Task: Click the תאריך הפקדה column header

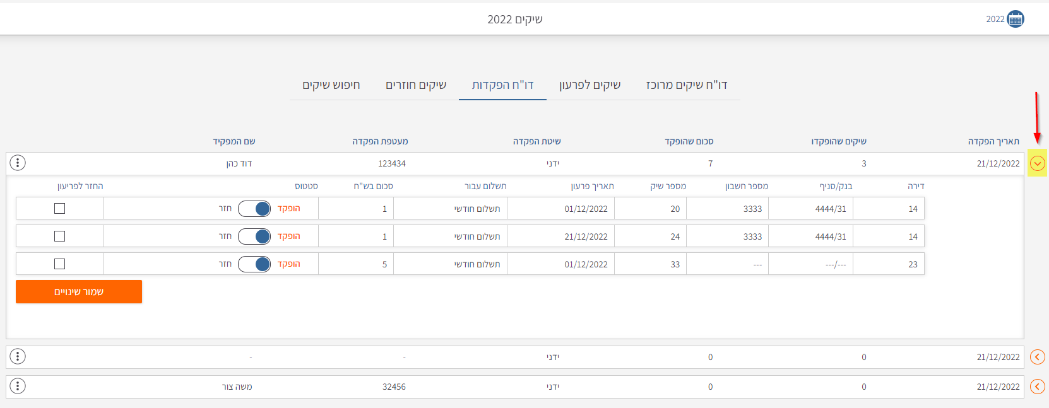Action: pyautogui.click(x=993, y=141)
